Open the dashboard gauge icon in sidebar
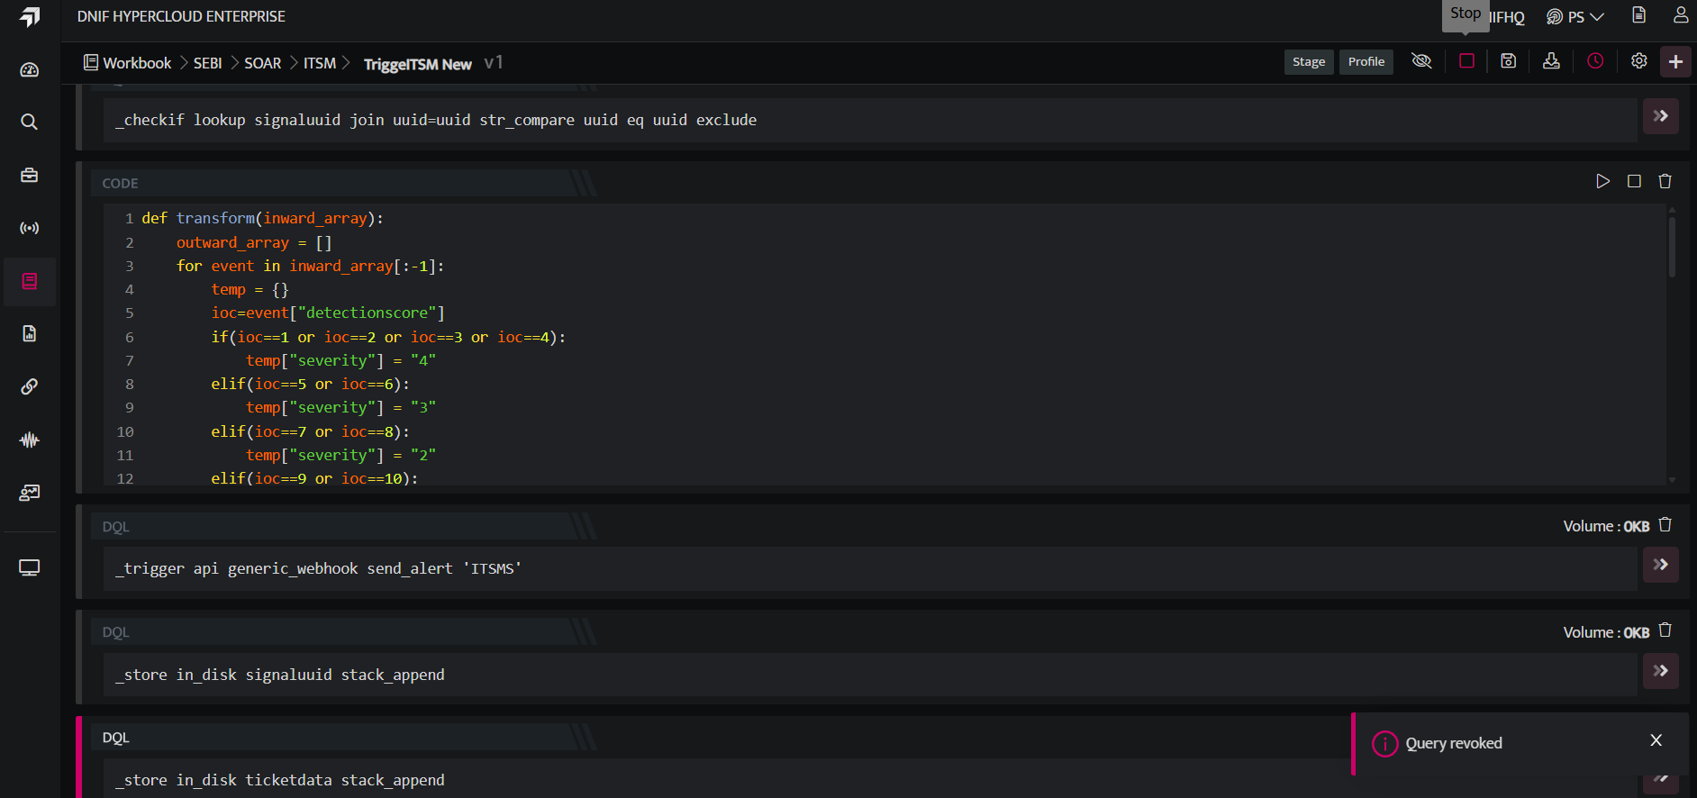This screenshot has height=798, width=1697. [30, 70]
